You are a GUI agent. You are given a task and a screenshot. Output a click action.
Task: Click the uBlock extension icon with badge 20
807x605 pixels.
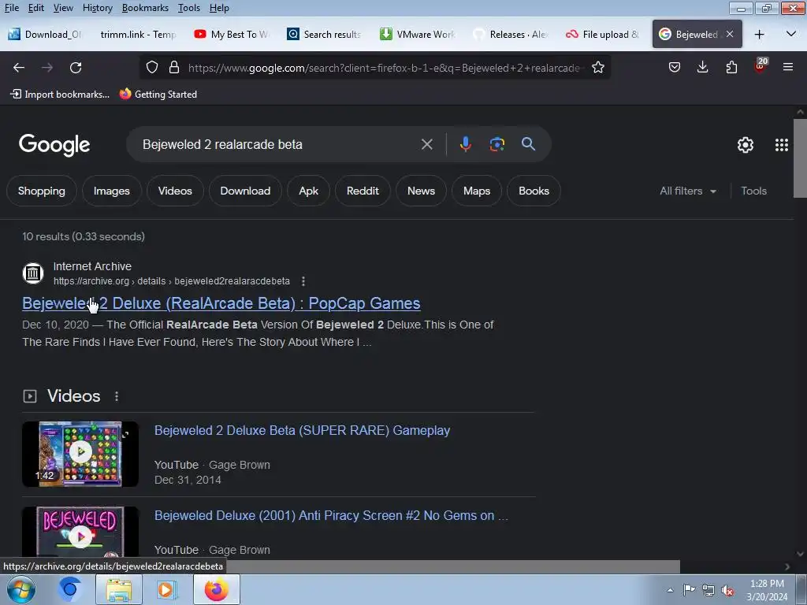(761, 66)
